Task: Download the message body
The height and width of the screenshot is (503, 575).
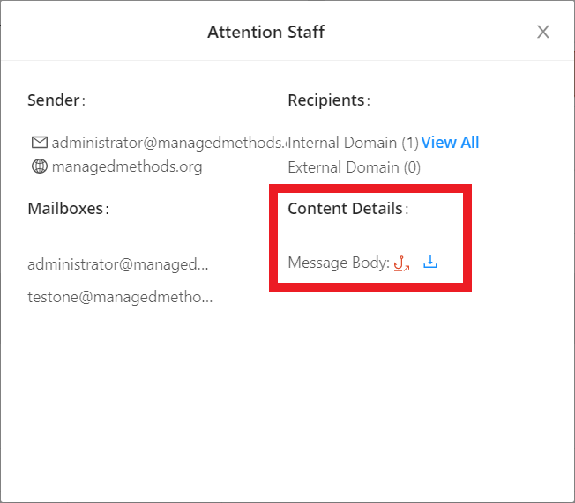Action: (430, 263)
